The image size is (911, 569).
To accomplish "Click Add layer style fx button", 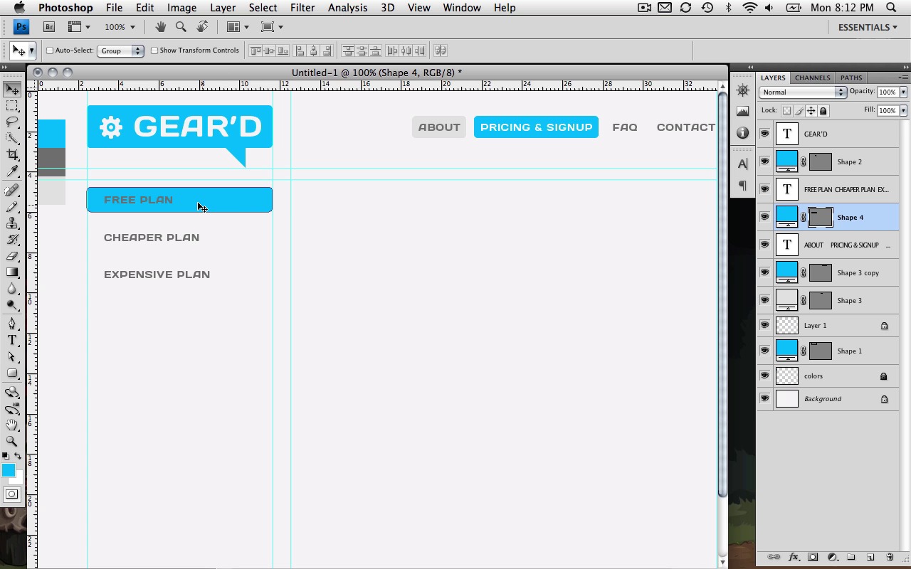I will click(794, 558).
